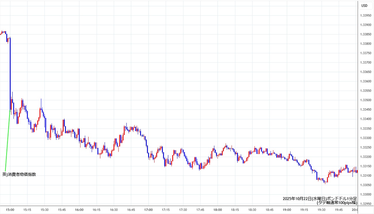Click the 2025年10月22日 ポンドドル1分足 caption

(x=320, y=198)
